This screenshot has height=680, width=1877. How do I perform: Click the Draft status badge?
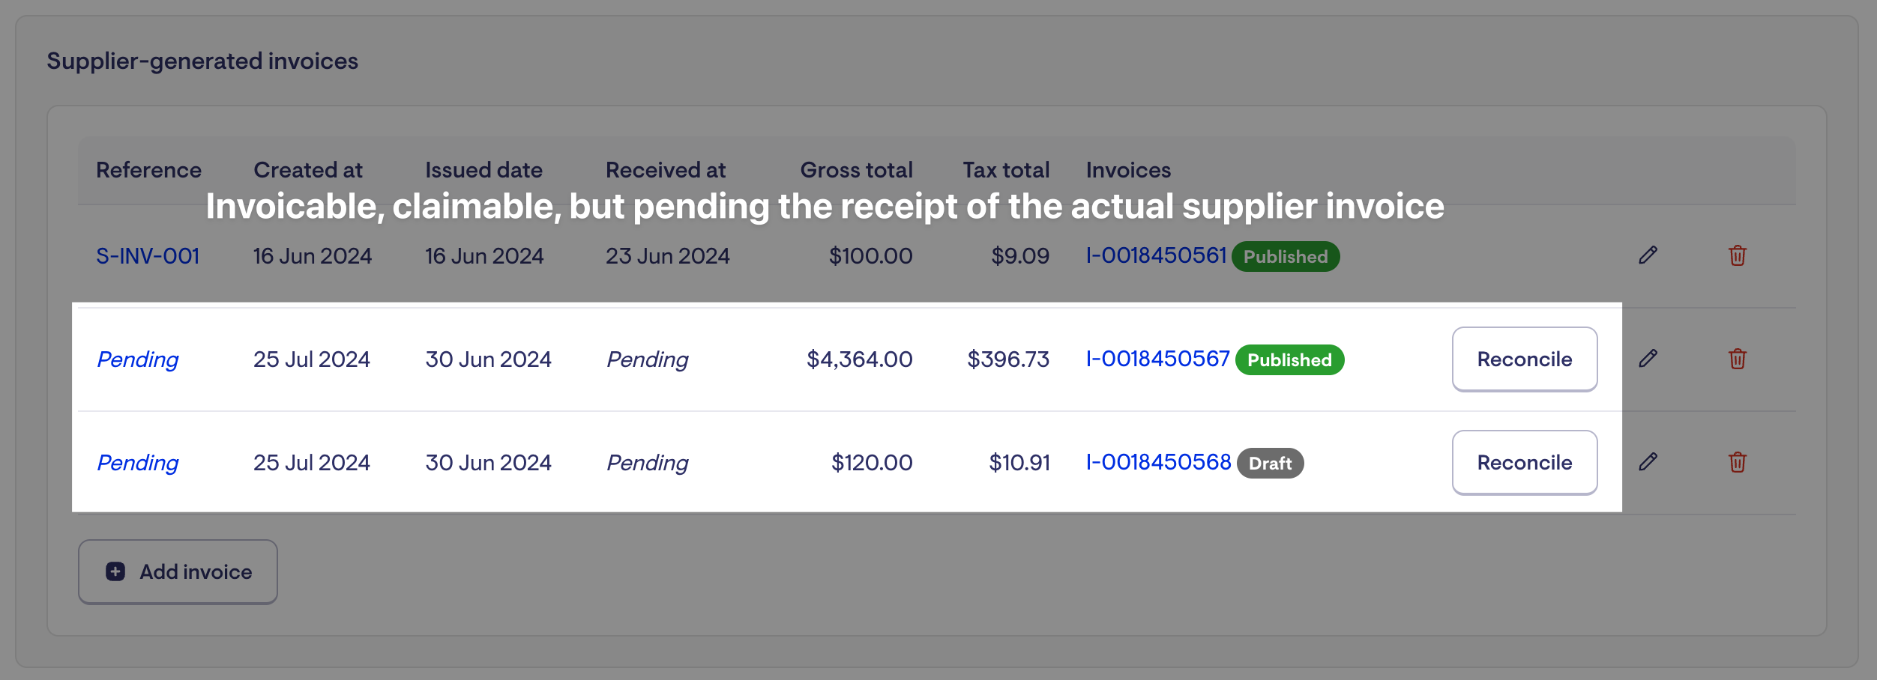point(1270,464)
